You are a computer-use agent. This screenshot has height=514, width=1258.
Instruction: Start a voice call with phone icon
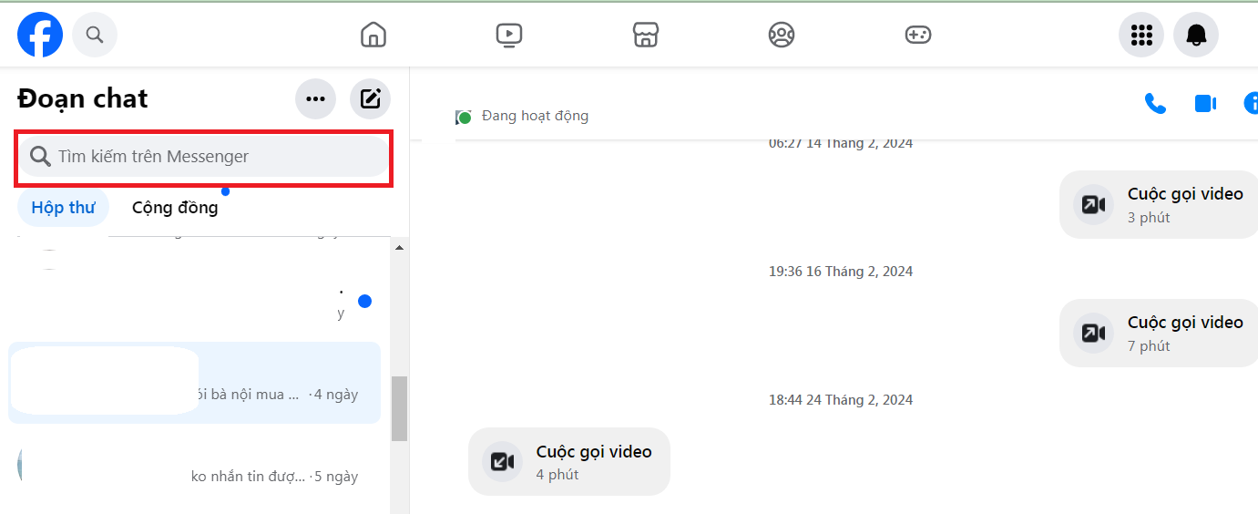(x=1155, y=103)
